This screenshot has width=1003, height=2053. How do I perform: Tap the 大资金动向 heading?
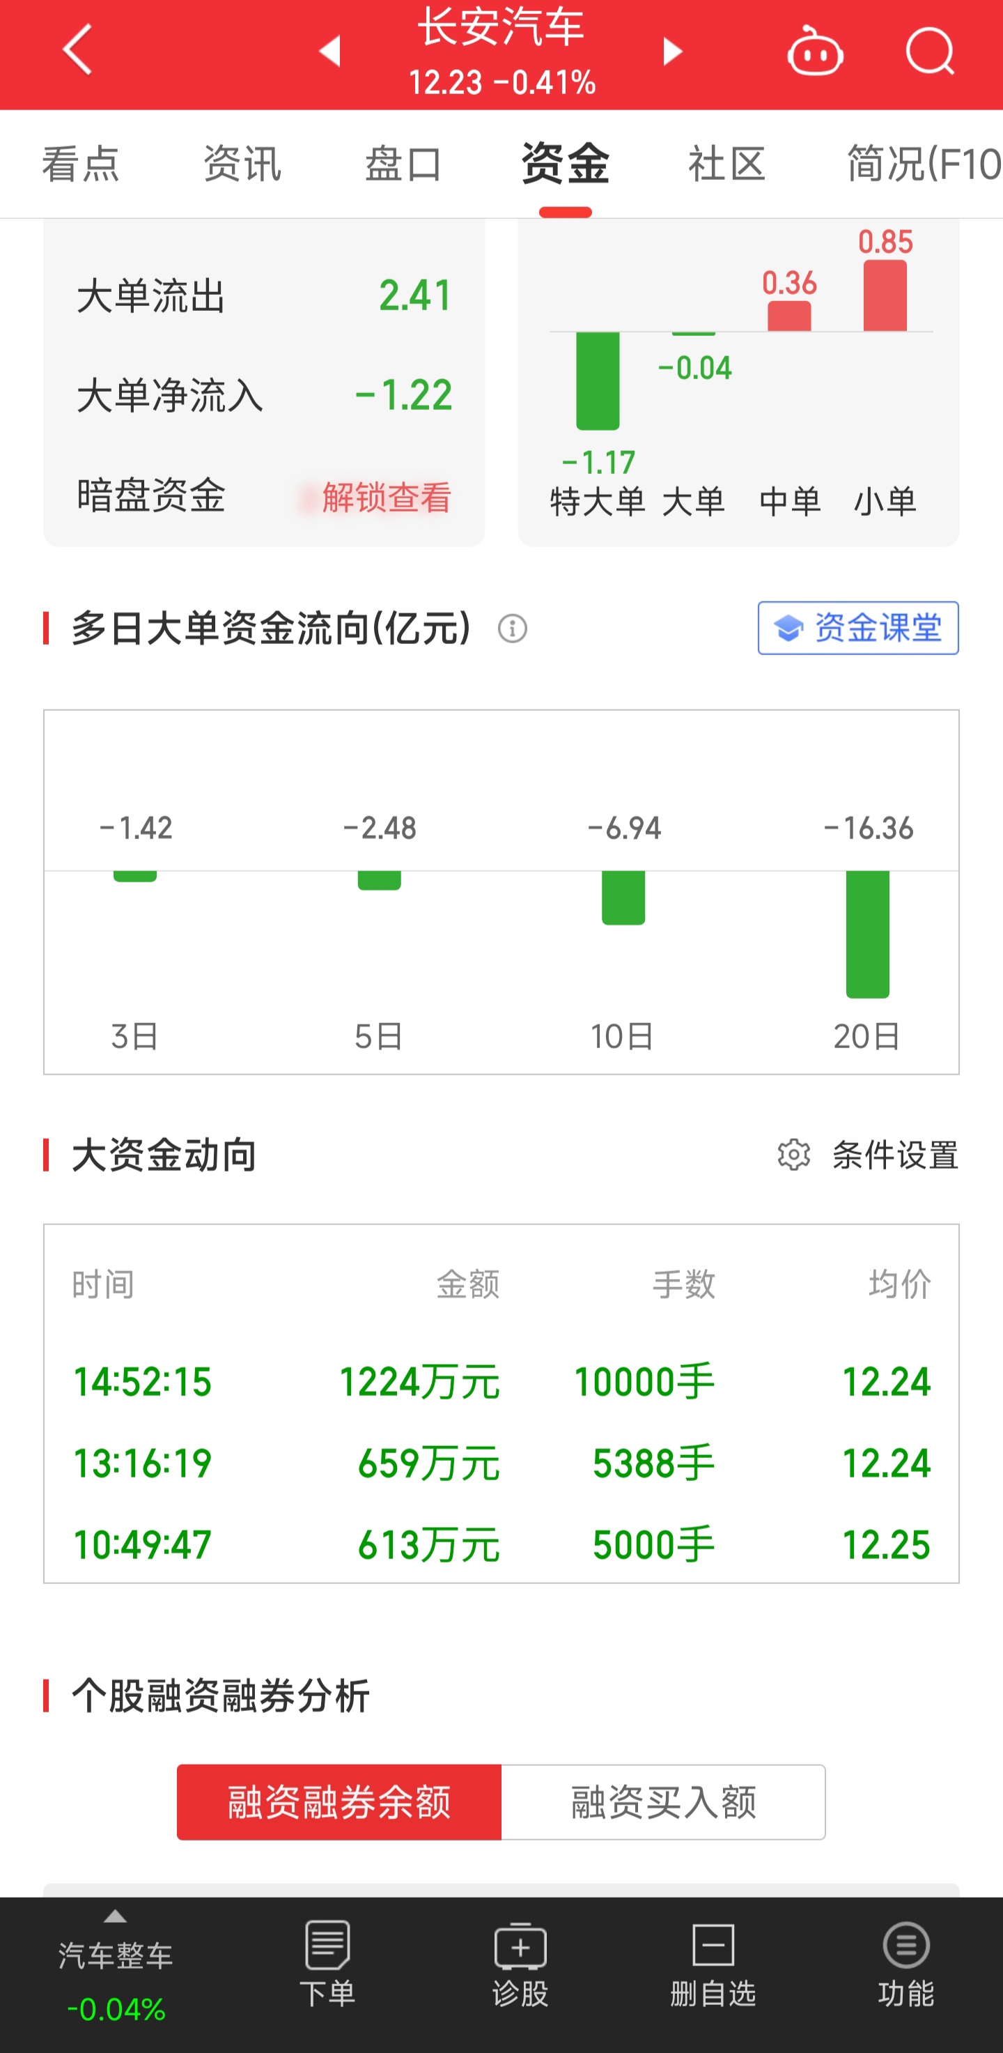pos(164,1155)
